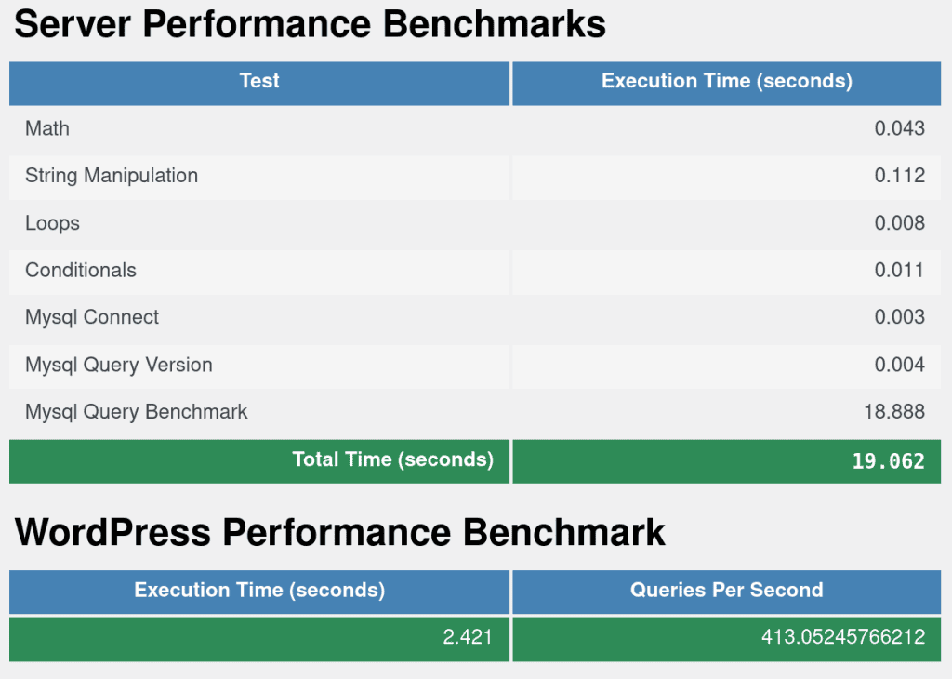Click 'WordPress Performance Benchmark' heading

(x=340, y=533)
